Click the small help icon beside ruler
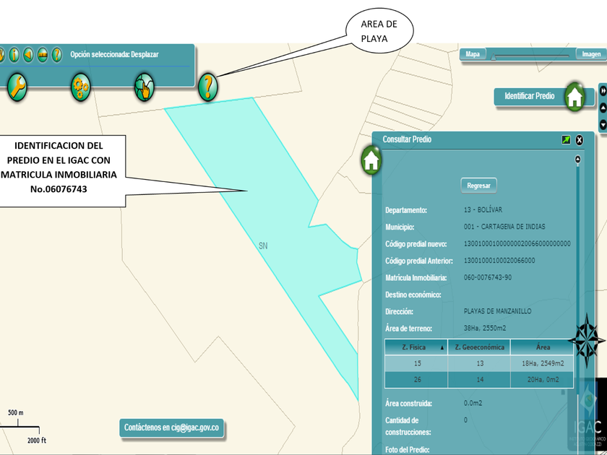Image resolution: width=607 pixels, height=455 pixels. pyautogui.click(x=57, y=55)
